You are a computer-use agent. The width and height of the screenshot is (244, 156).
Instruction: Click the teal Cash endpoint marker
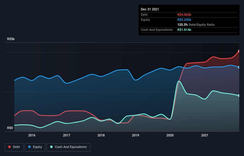(x=239, y=95)
